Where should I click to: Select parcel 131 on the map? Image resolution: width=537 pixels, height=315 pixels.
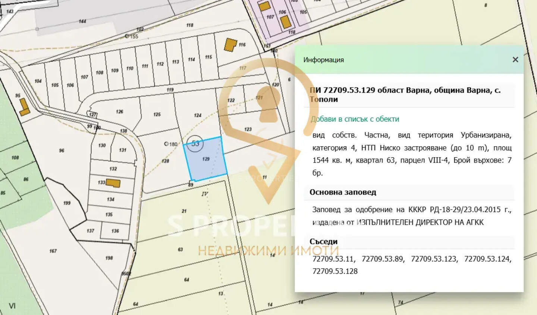coord(122,150)
